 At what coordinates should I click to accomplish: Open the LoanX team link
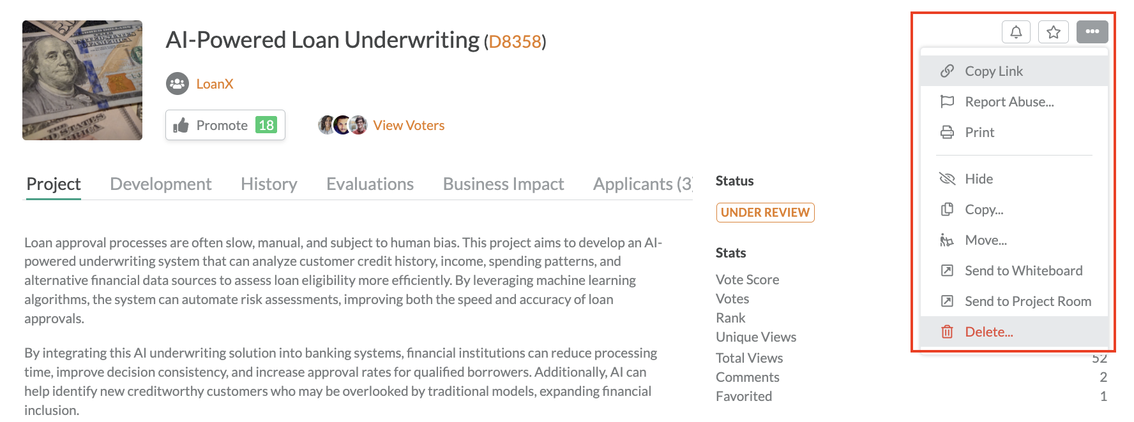tap(215, 84)
